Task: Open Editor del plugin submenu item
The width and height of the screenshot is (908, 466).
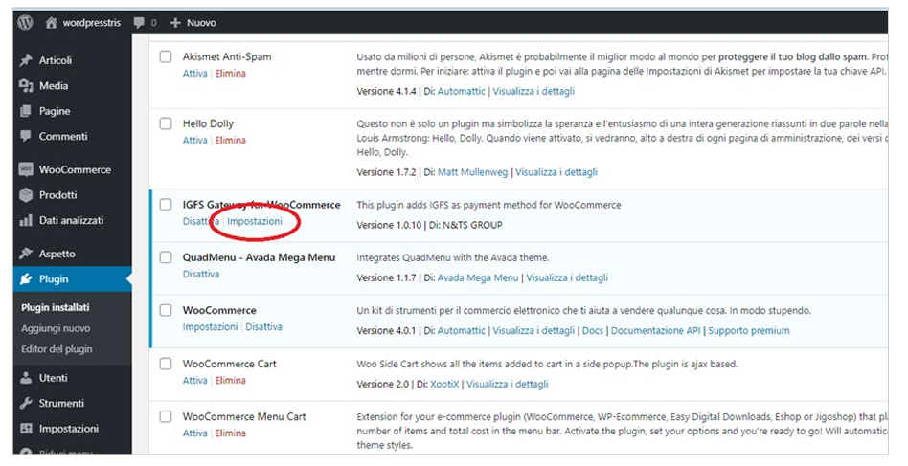Action: pos(57,349)
